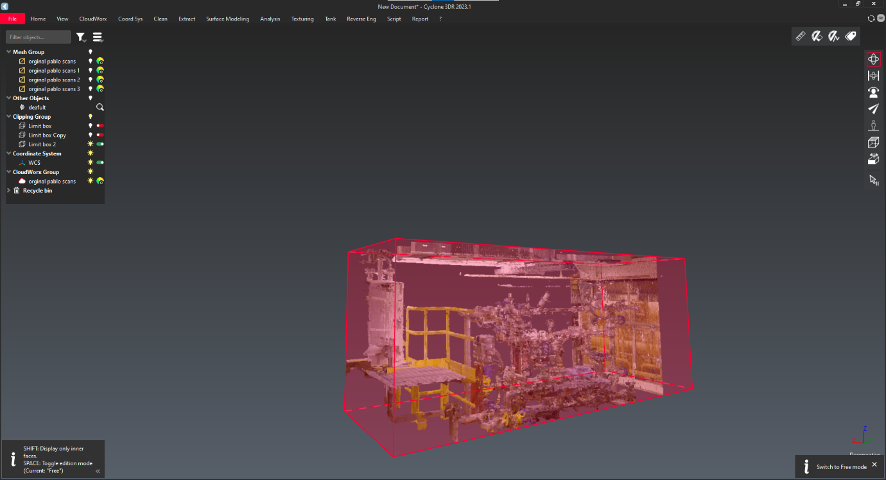The width and height of the screenshot is (886, 480).
Task: Toggle Clipping Group visibility light bulb
Action: 91,117
